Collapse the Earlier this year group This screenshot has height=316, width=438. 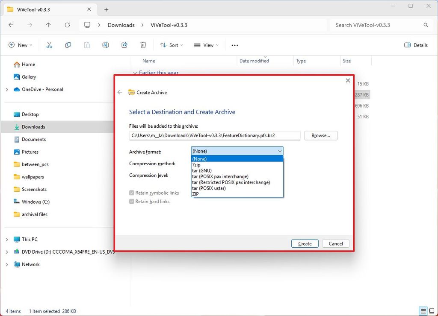coord(135,73)
